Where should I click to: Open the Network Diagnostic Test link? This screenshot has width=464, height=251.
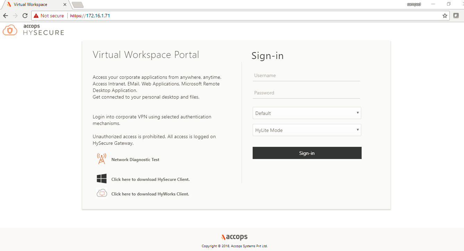click(135, 160)
